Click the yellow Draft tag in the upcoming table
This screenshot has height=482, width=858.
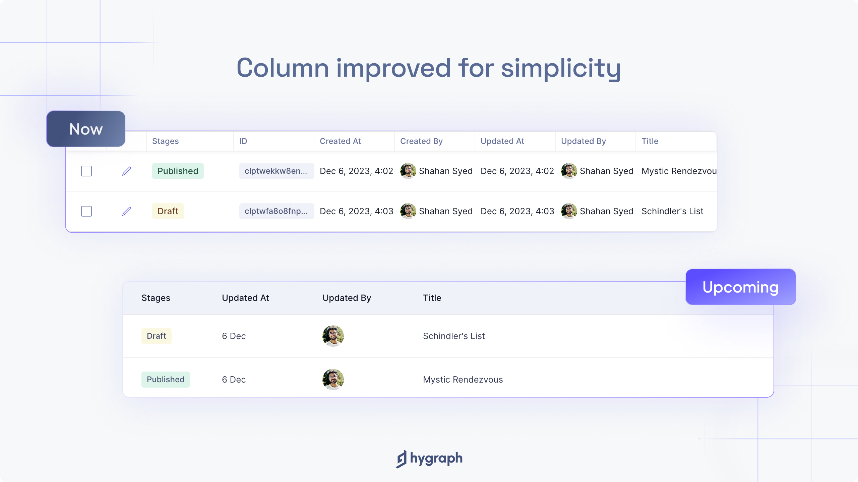[x=157, y=336]
